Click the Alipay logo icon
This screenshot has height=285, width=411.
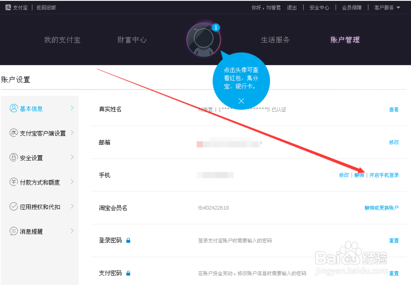point(8,7)
